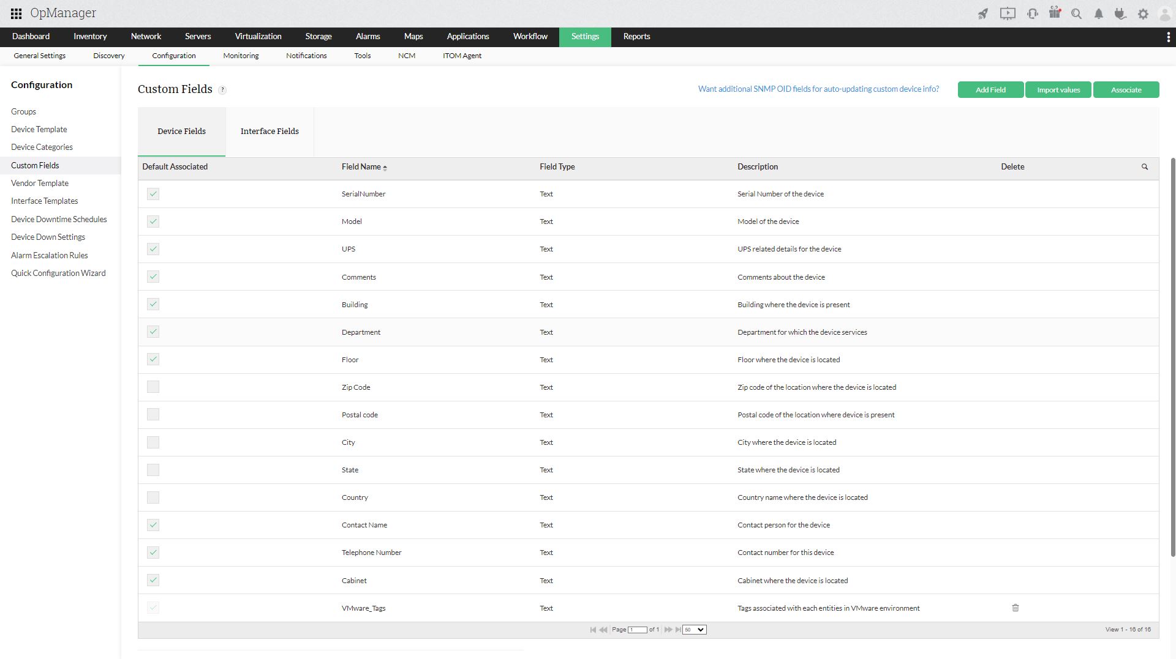Viewport: 1176px width, 659px height.
Task: Enable Default Associated for Zip Code
Action: coord(153,387)
